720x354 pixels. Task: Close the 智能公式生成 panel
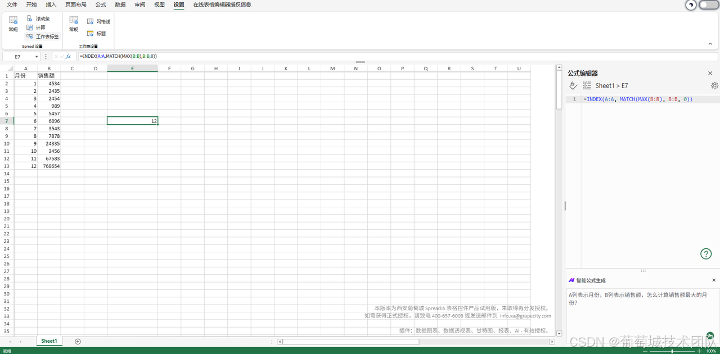pos(714,280)
